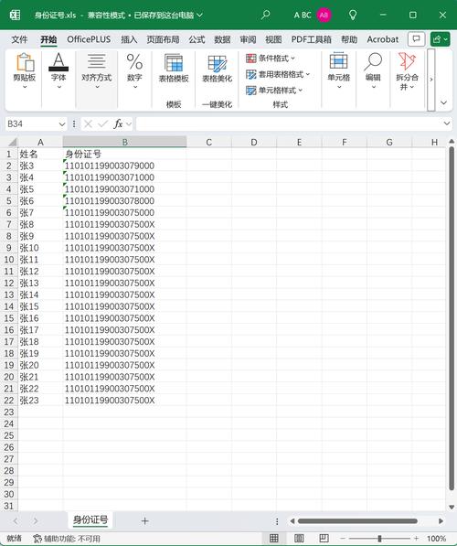457x546 pixels.
Task: Open the Clipboard (剪贴板) group
Action: click(25, 71)
